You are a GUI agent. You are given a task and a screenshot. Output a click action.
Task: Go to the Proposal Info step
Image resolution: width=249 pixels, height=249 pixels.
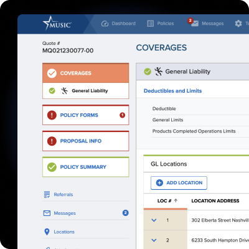86,141
